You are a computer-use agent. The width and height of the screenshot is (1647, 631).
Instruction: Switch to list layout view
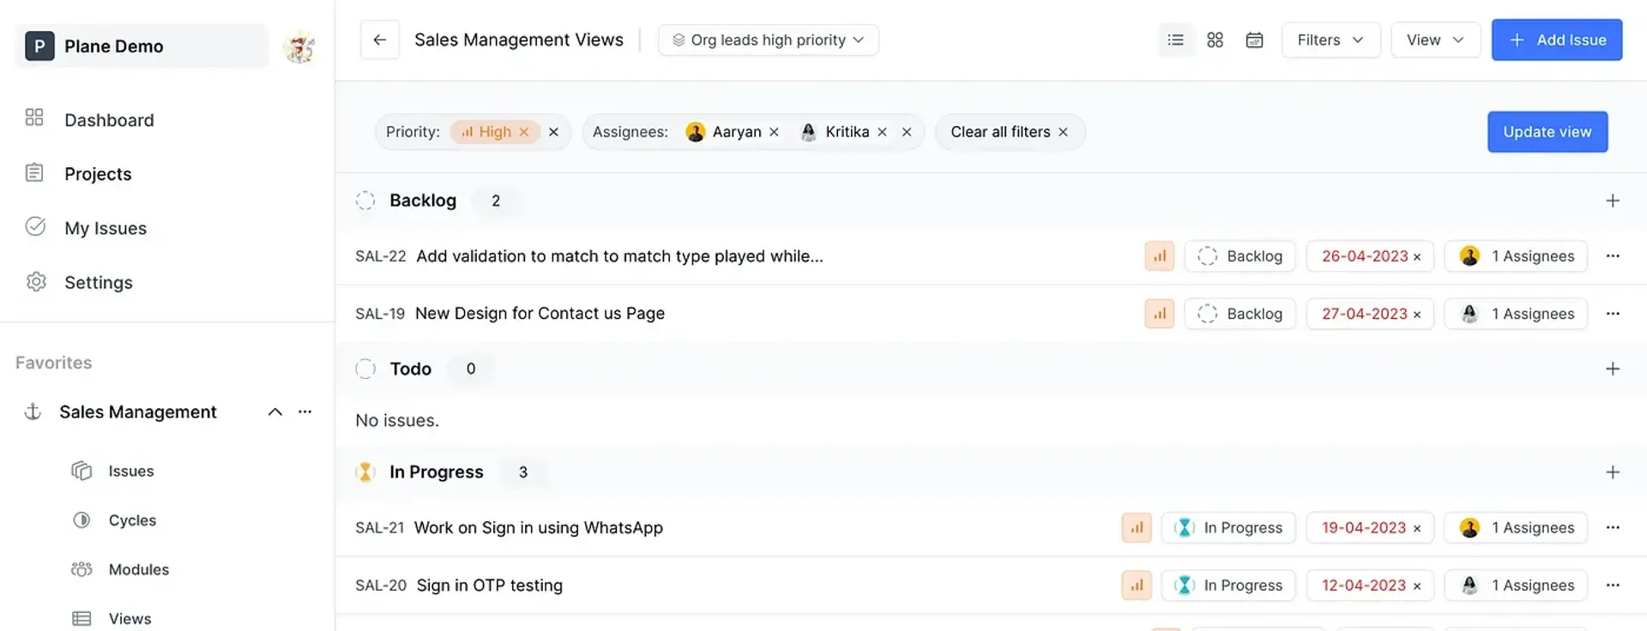point(1175,40)
